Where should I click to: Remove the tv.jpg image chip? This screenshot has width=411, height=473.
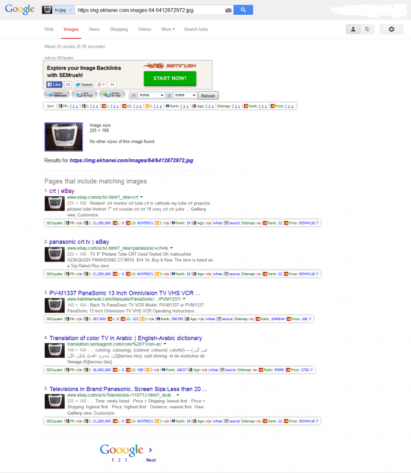[x=70, y=10]
